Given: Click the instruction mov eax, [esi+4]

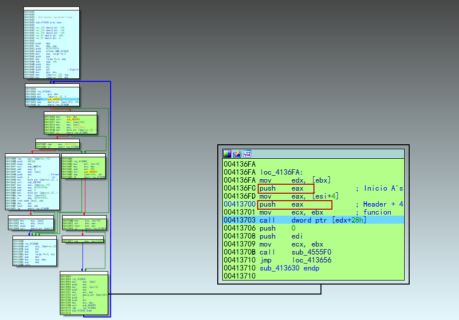Looking at the screenshot, I should click(x=300, y=196).
